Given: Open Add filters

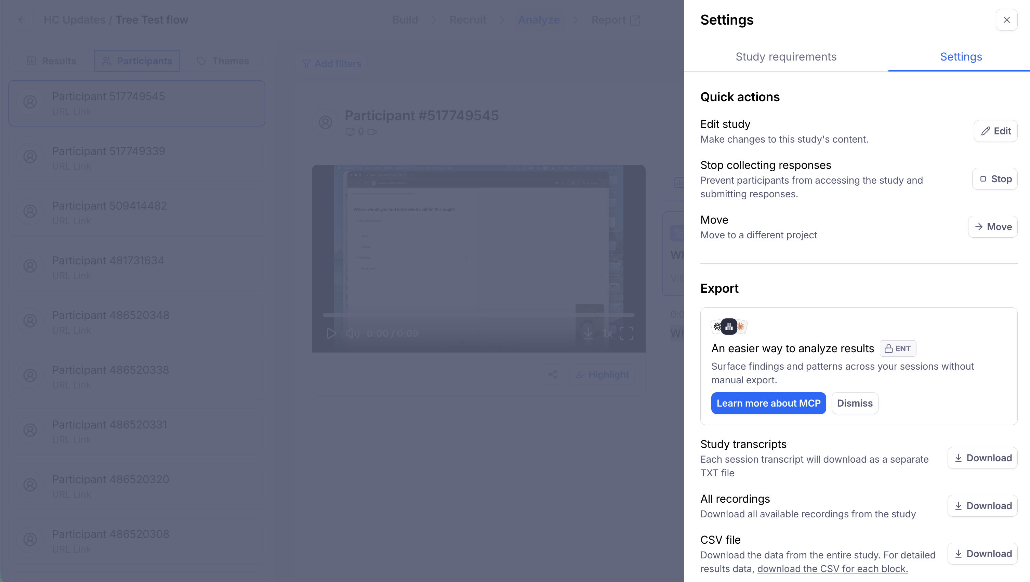Looking at the screenshot, I should [x=331, y=64].
